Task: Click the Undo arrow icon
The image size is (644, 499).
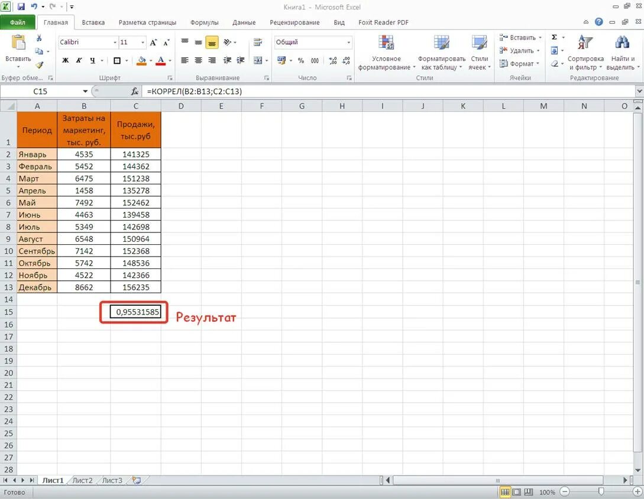Action: click(x=34, y=7)
